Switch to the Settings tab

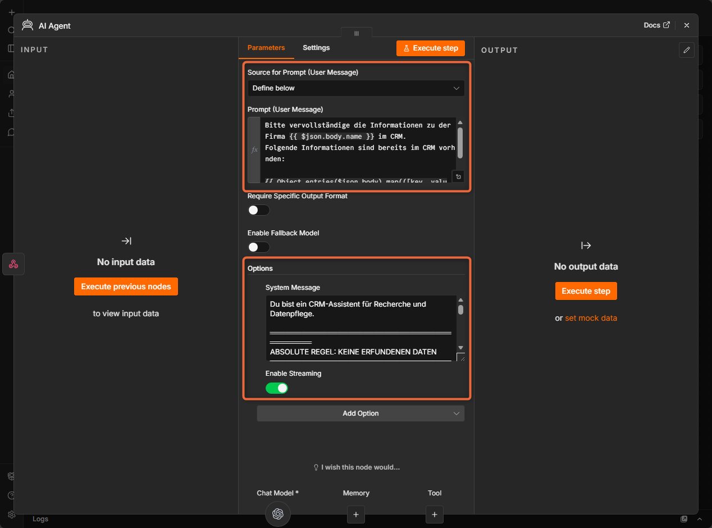[x=316, y=48]
